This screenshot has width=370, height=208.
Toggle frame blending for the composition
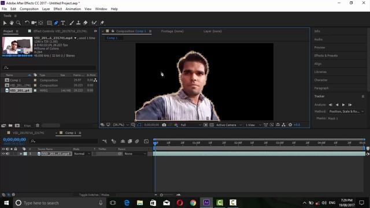coord(129,141)
